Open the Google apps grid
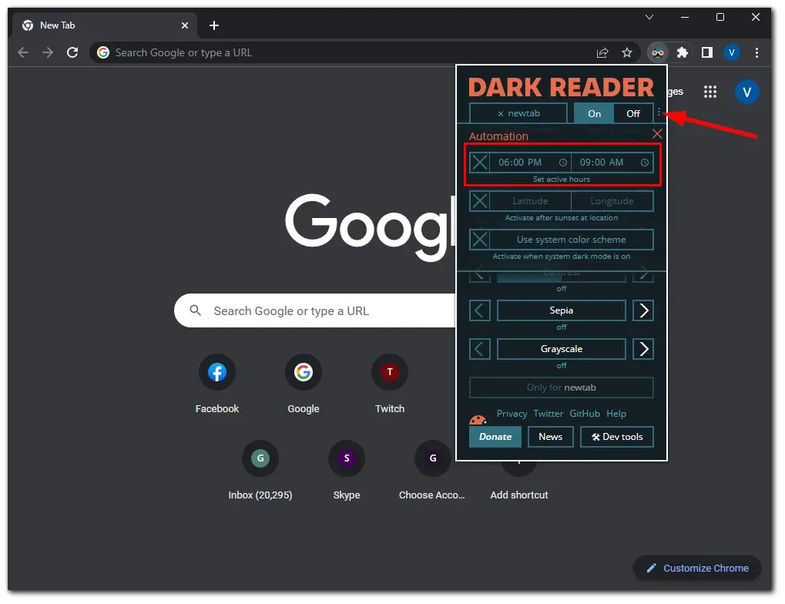 (710, 92)
